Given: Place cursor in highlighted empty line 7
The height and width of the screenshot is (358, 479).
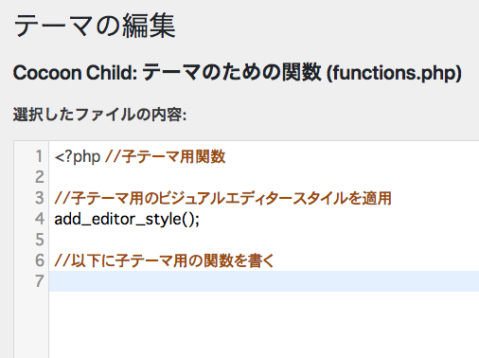Looking at the screenshot, I should 264,281.
